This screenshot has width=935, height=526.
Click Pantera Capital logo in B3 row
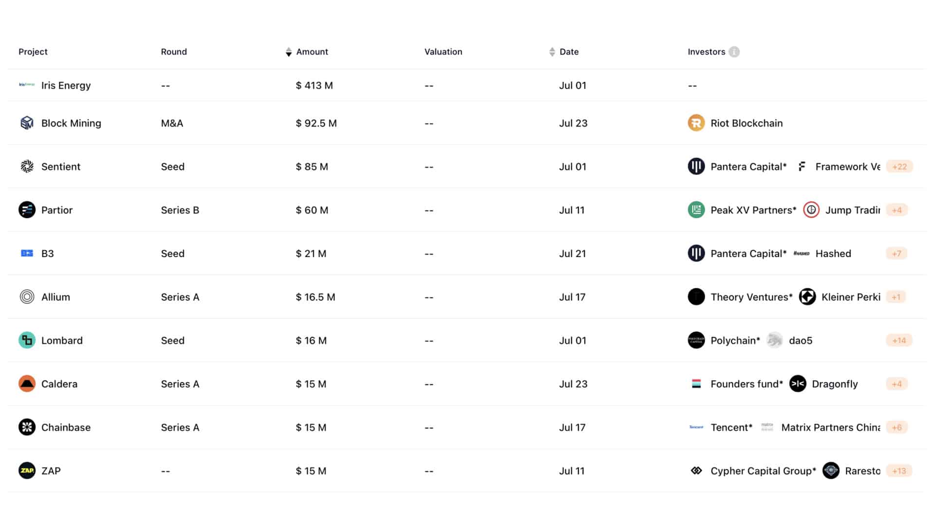(696, 253)
